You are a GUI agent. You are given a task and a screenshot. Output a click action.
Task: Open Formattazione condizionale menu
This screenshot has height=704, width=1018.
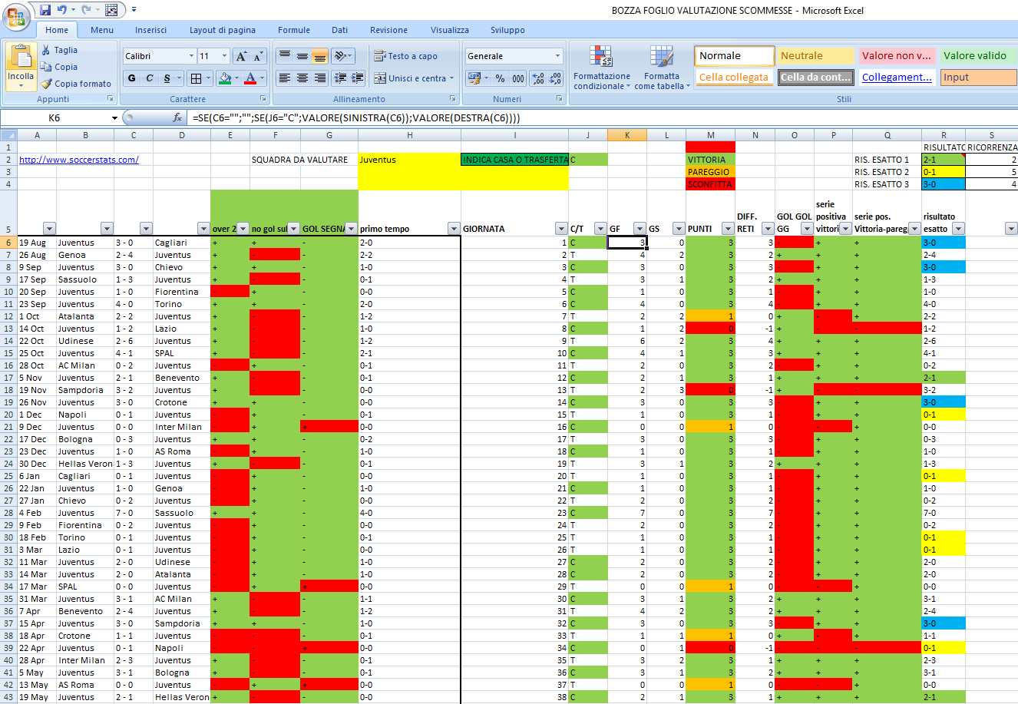point(602,68)
